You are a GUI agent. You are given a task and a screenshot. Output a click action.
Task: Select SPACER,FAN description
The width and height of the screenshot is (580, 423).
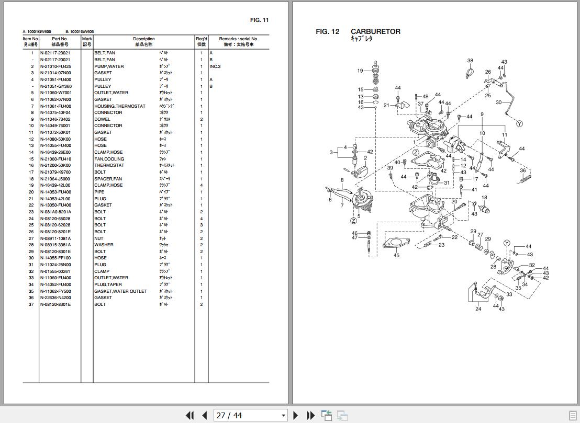pos(108,179)
